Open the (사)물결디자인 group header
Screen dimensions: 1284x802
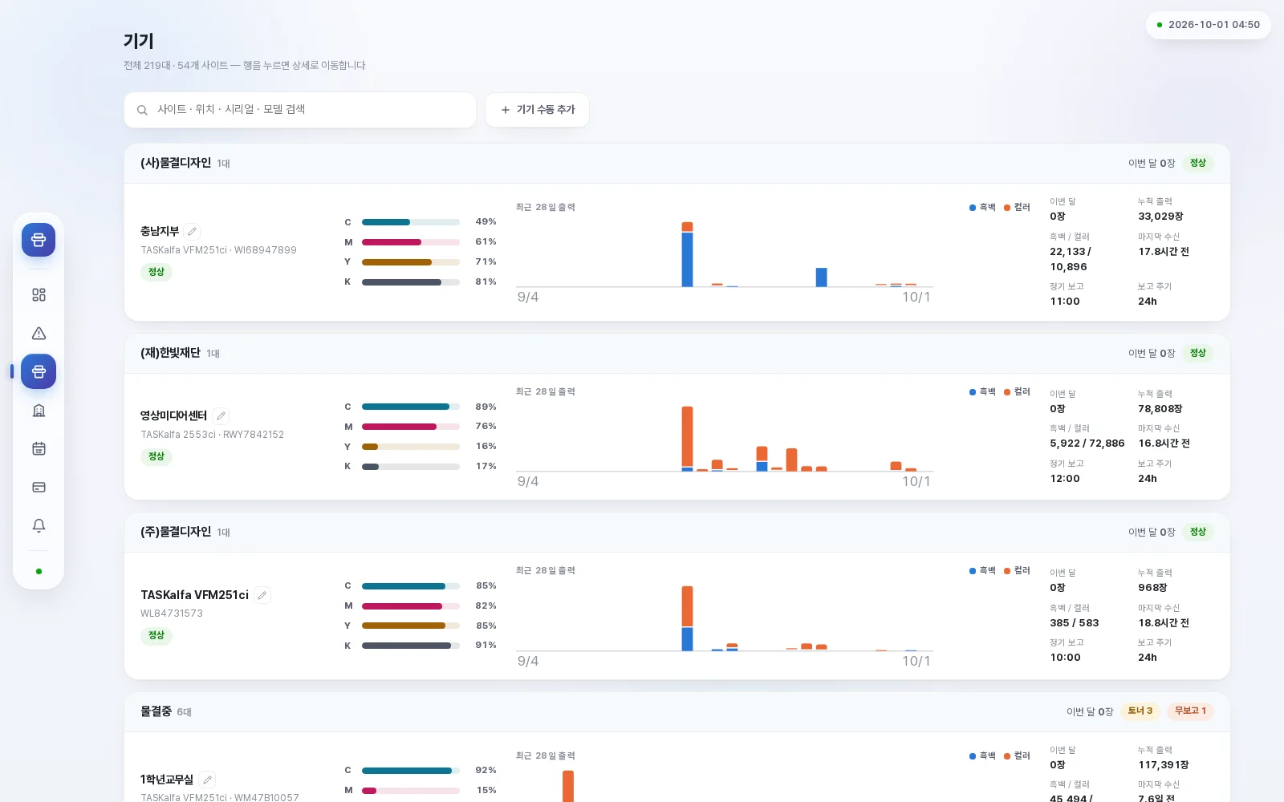(x=677, y=164)
